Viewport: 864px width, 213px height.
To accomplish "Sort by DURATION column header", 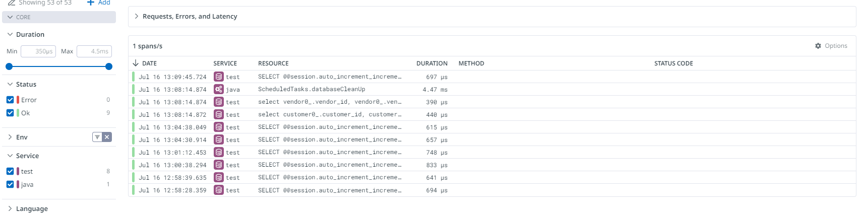I will 431,63.
